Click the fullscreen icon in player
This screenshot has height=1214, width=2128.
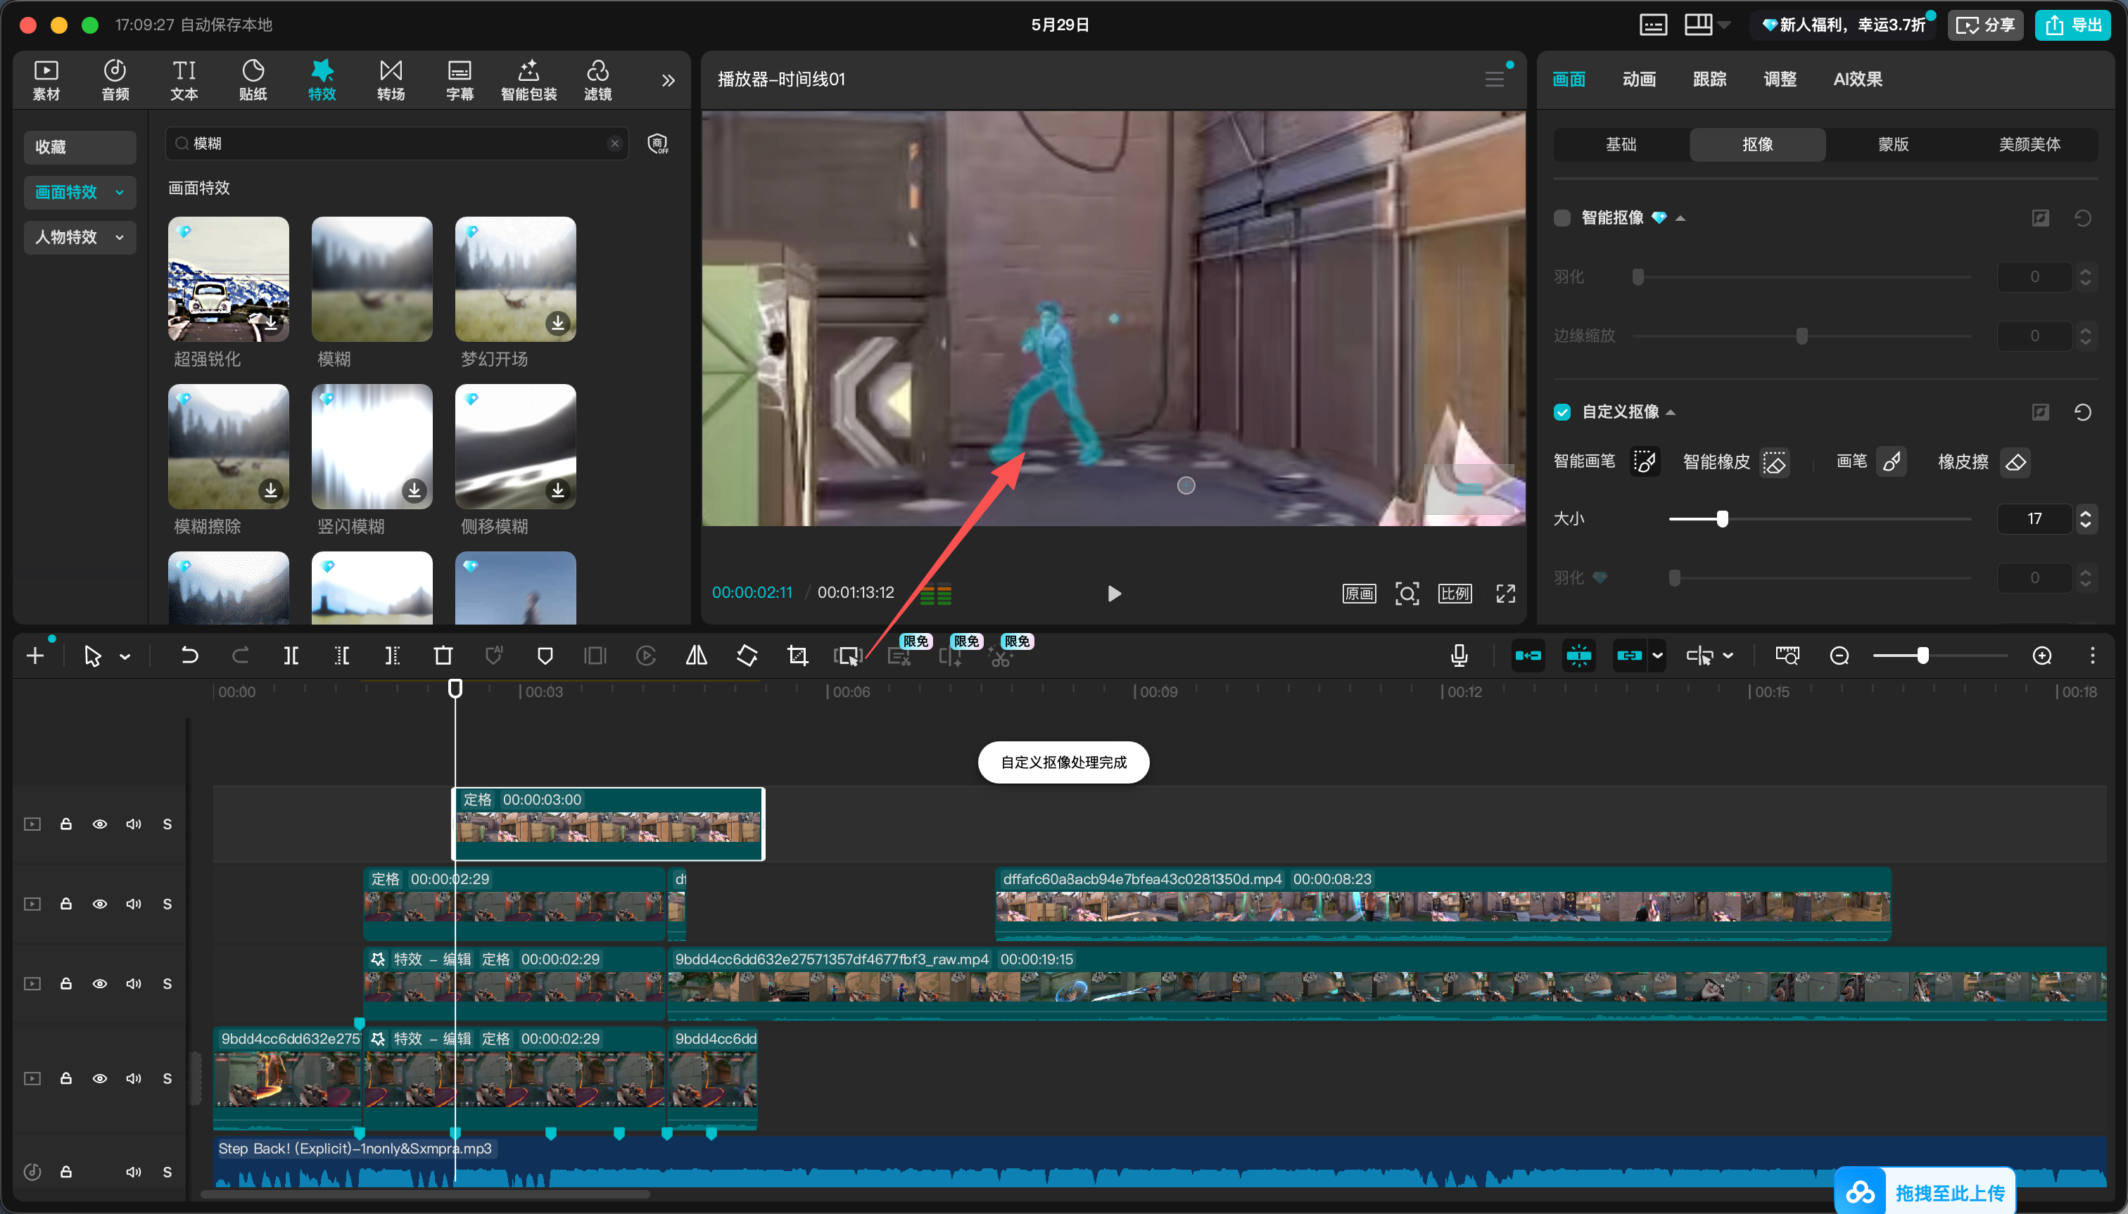tap(1506, 594)
